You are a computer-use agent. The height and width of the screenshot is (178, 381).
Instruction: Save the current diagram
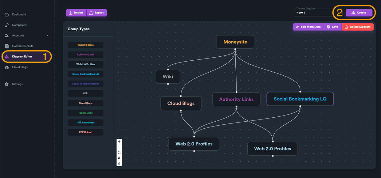333,27
